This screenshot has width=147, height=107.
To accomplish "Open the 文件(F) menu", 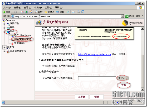I will click(7, 7).
